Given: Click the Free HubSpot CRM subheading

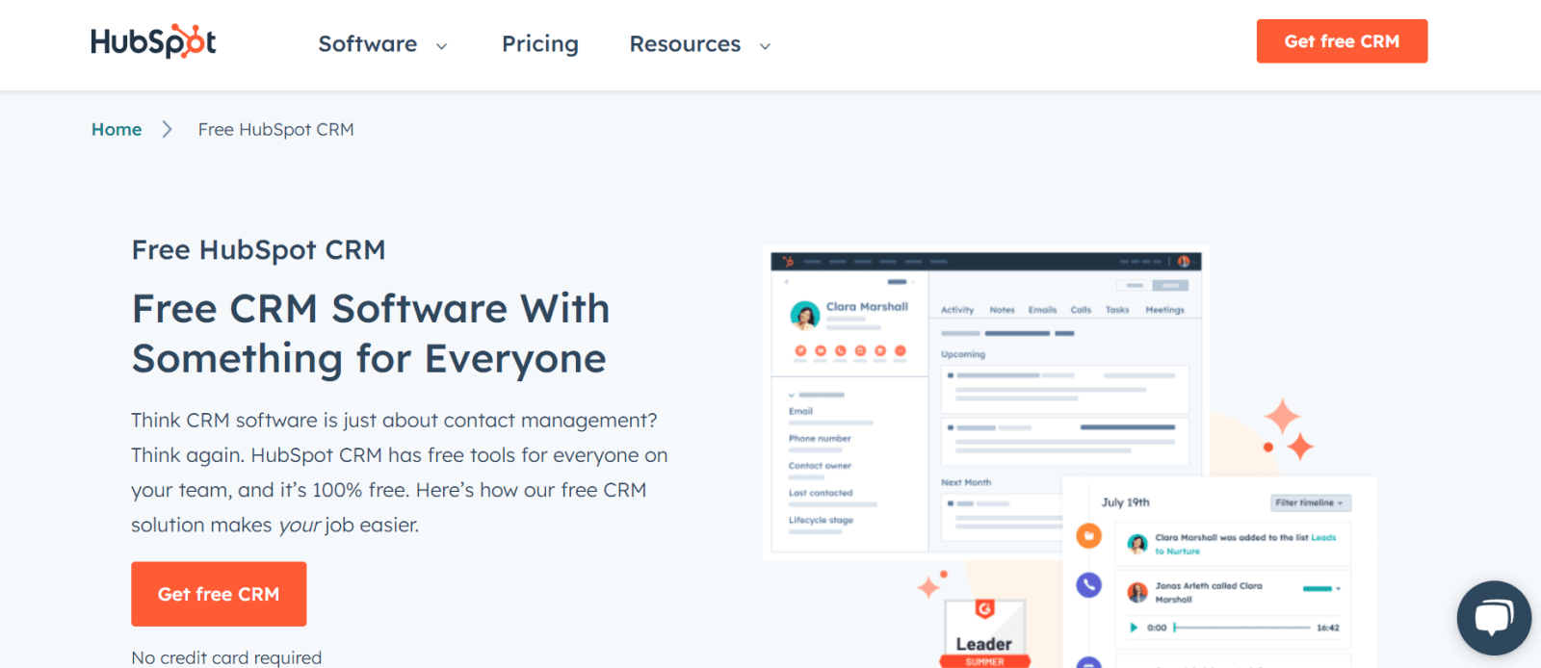Looking at the screenshot, I should click(258, 250).
